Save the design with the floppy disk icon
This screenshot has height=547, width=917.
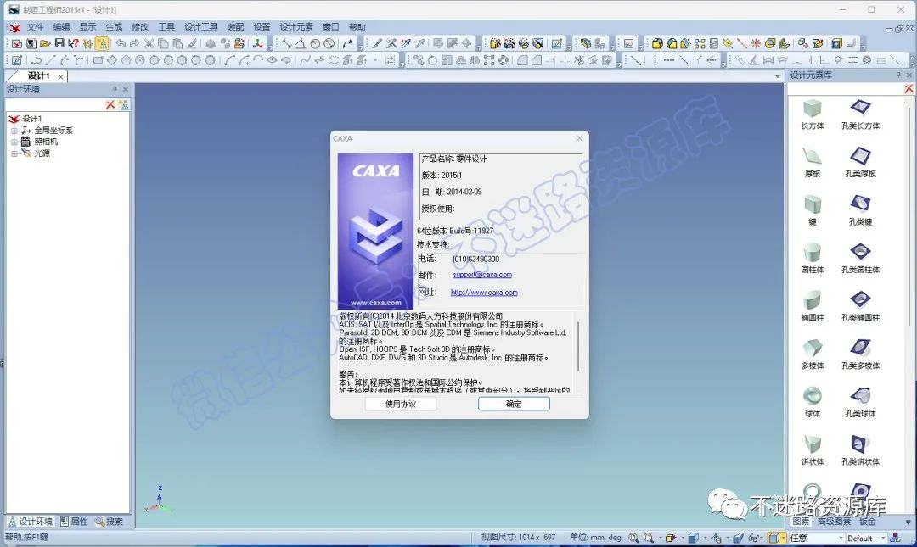(x=59, y=43)
